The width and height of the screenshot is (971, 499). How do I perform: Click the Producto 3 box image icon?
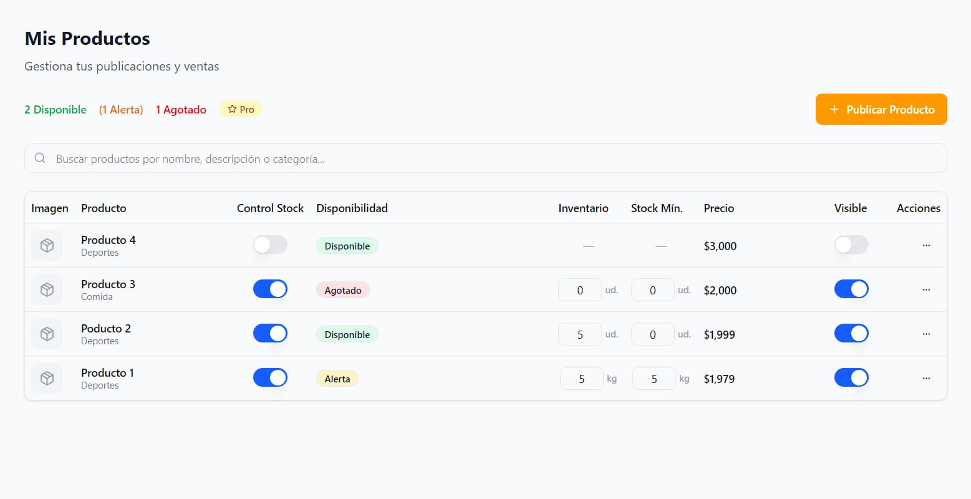point(47,290)
